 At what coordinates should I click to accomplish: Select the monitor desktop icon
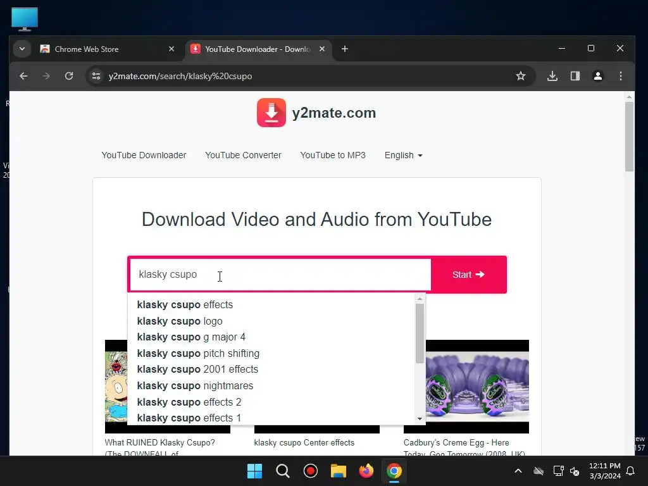pyautogui.click(x=25, y=19)
